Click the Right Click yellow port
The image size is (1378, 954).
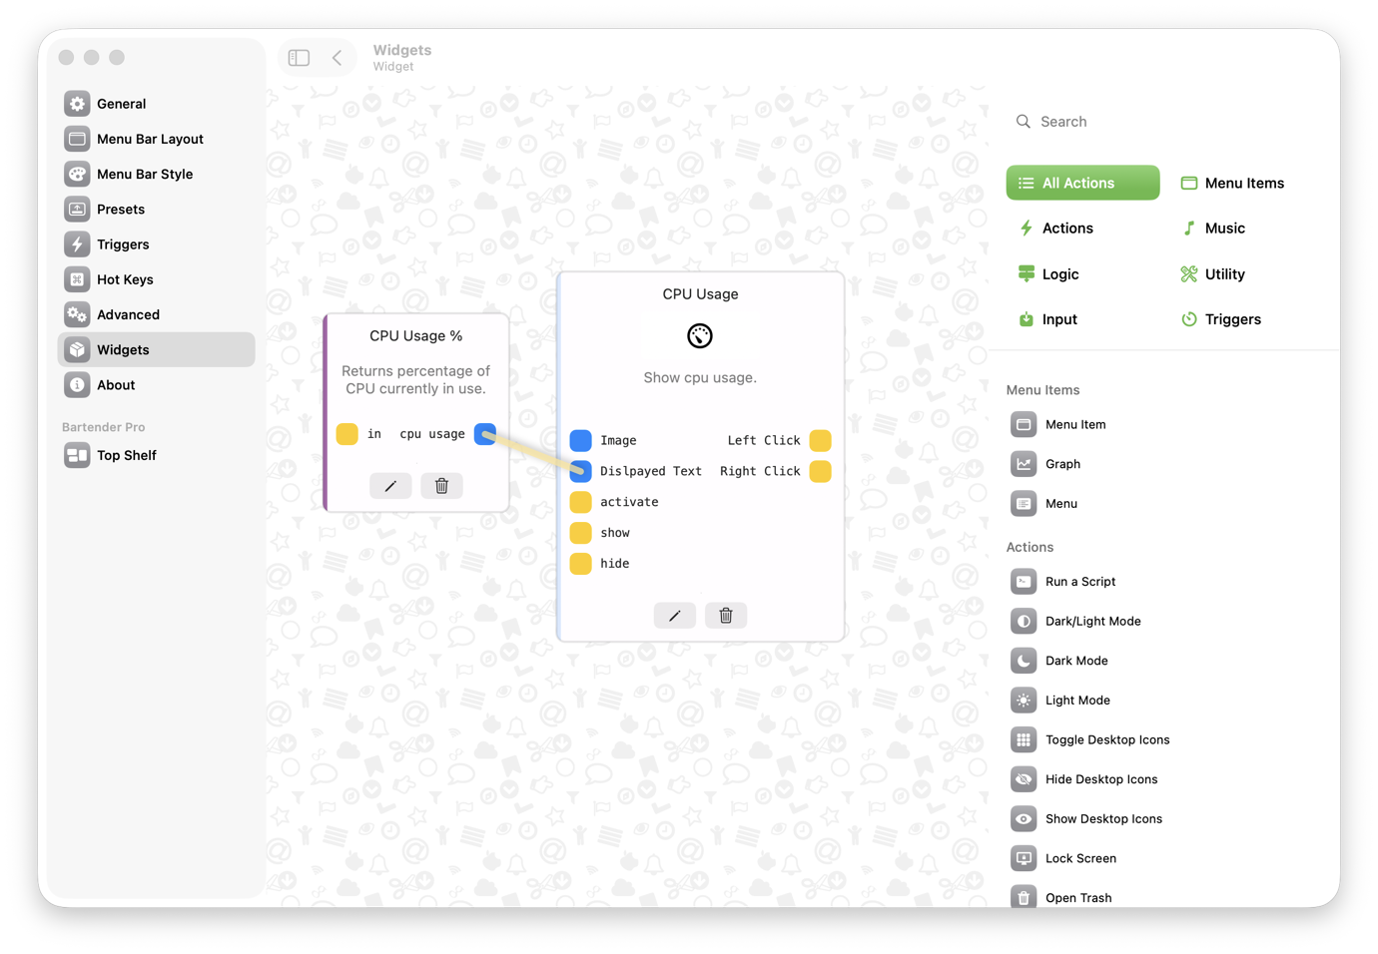click(821, 471)
